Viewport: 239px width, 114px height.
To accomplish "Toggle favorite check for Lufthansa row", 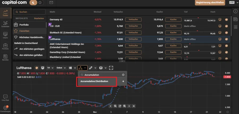I will (x=227, y=39).
